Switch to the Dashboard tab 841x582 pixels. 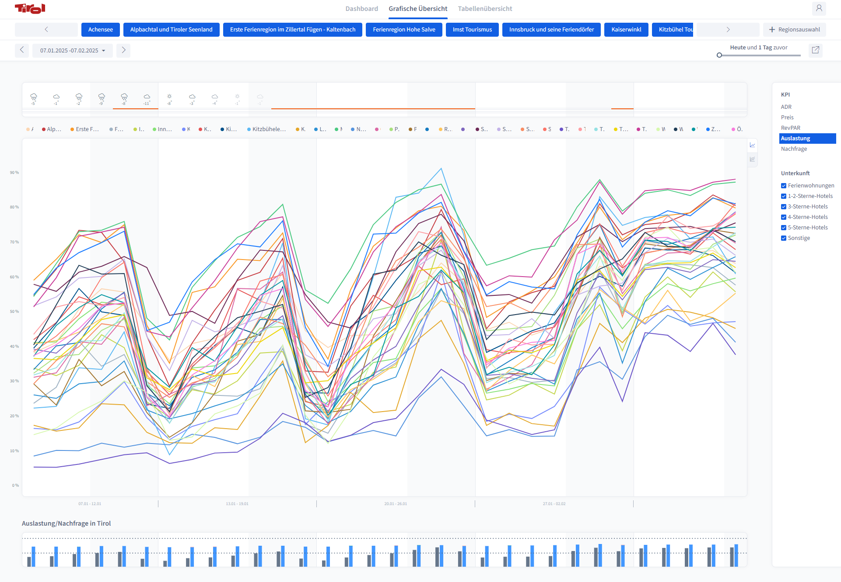pyautogui.click(x=361, y=9)
